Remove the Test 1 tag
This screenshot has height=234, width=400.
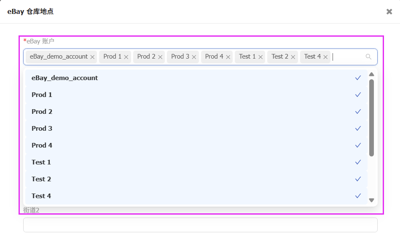[260, 57]
